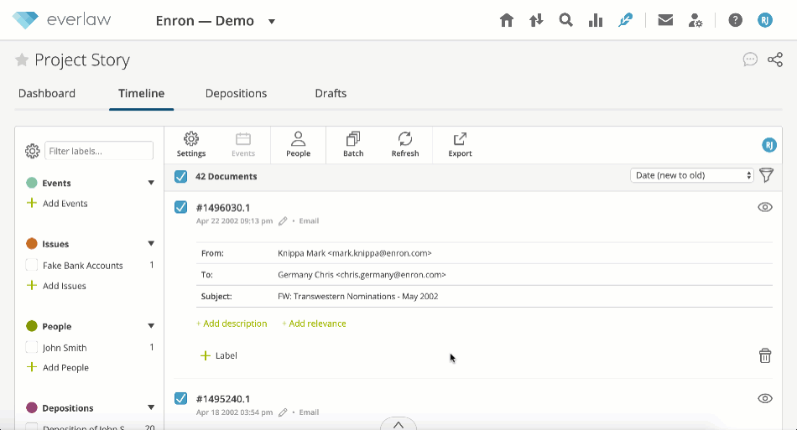Image resolution: width=797 pixels, height=430 pixels.
Task: Click sender mark.knippa@enron.com text
Action: 381,253
